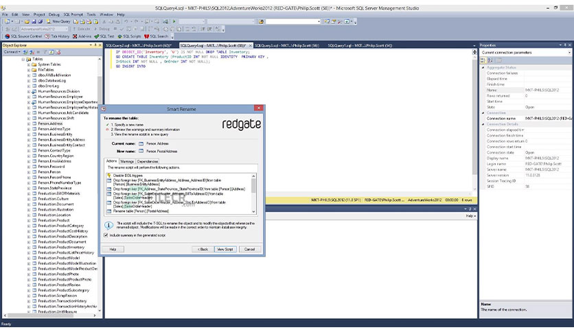Click the Execute query button
Screen dimensions: 574x332
pyautogui.click(x=81, y=29)
